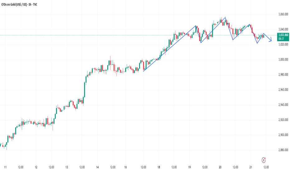Click the 2,880.000 price axis label
Viewport: 290px width, 171px height.
283,150
